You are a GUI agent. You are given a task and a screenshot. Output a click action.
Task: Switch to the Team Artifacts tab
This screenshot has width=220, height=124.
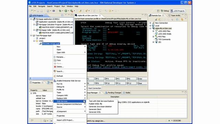(174, 15)
